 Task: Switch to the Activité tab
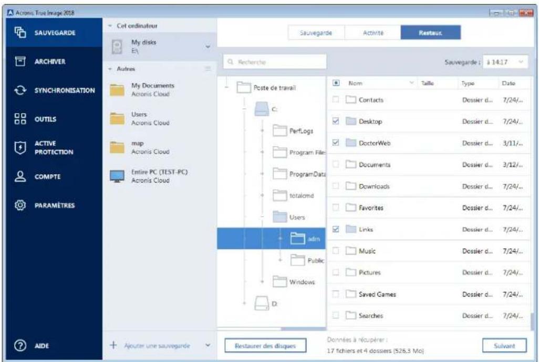[373, 33]
